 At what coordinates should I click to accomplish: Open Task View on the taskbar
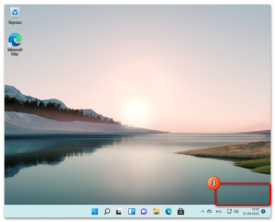pos(119,211)
